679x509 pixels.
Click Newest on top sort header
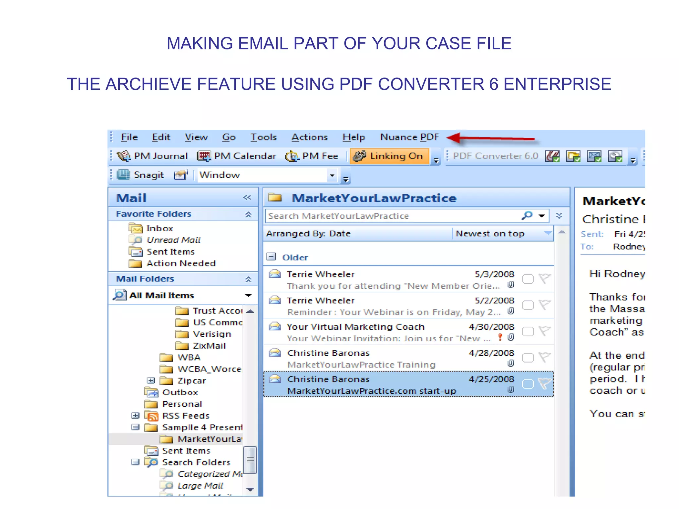click(503, 234)
